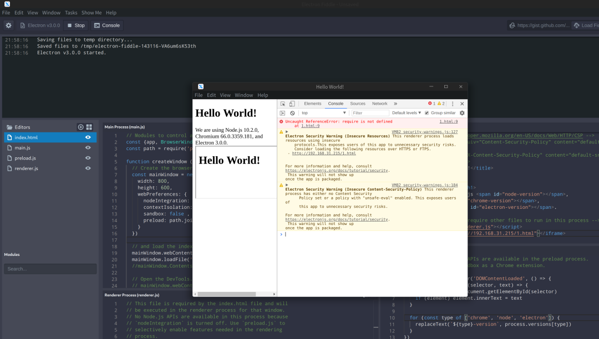Clear console with the ban icon

point(292,113)
